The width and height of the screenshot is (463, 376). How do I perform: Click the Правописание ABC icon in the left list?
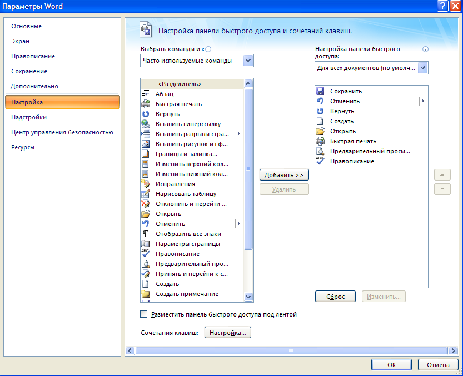click(146, 254)
